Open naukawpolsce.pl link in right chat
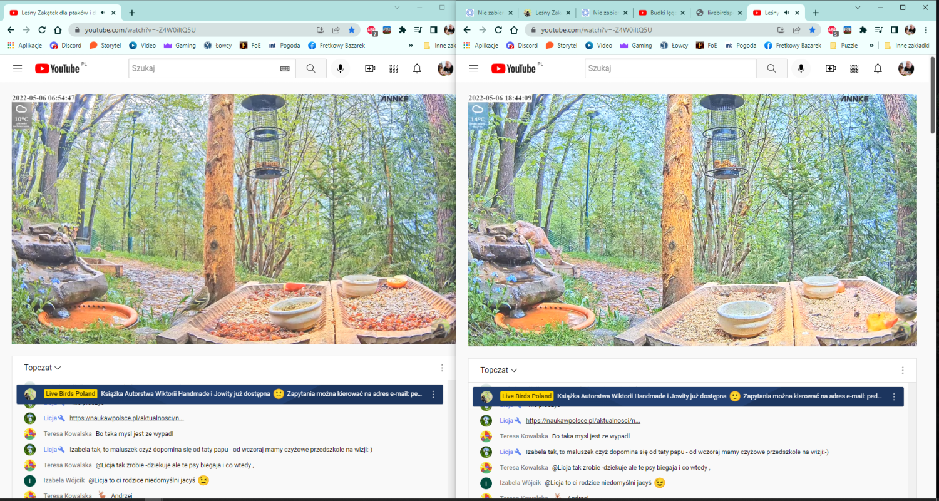 point(583,420)
